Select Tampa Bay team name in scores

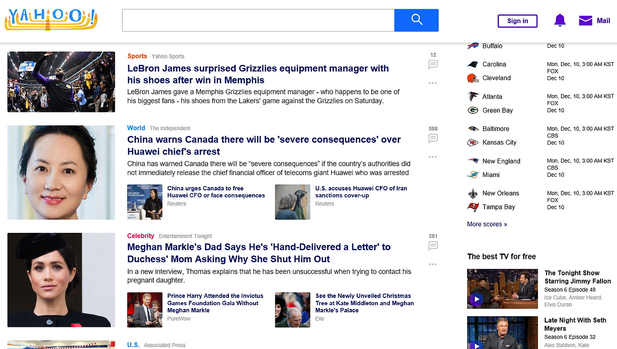[499, 207]
